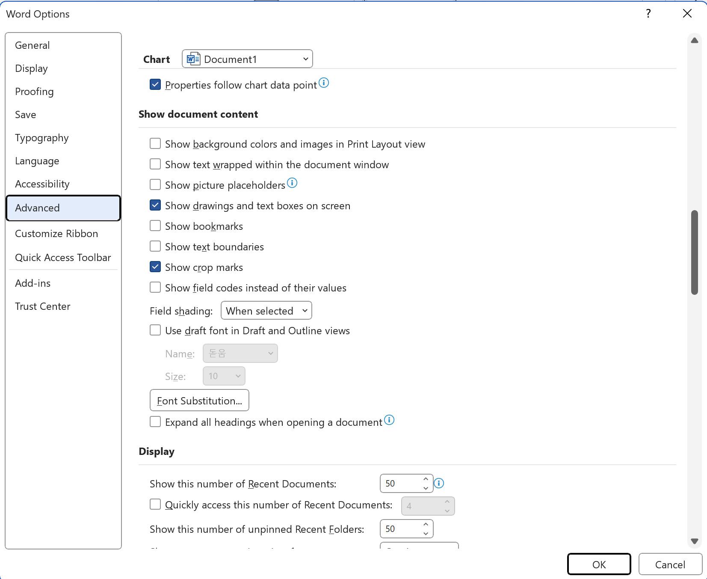Click info icon beside Expand all headings option
This screenshot has width=707, height=579.
coord(389,420)
